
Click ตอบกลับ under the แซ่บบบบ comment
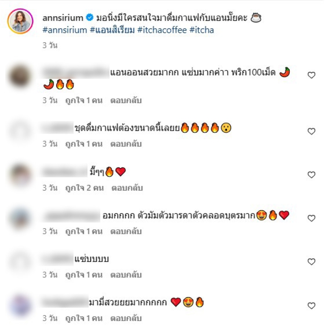pyautogui.click(x=126, y=275)
